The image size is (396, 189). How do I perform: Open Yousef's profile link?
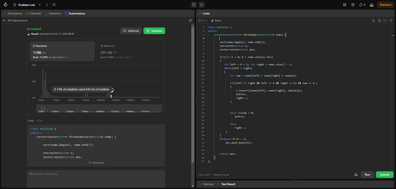pos(35,34)
